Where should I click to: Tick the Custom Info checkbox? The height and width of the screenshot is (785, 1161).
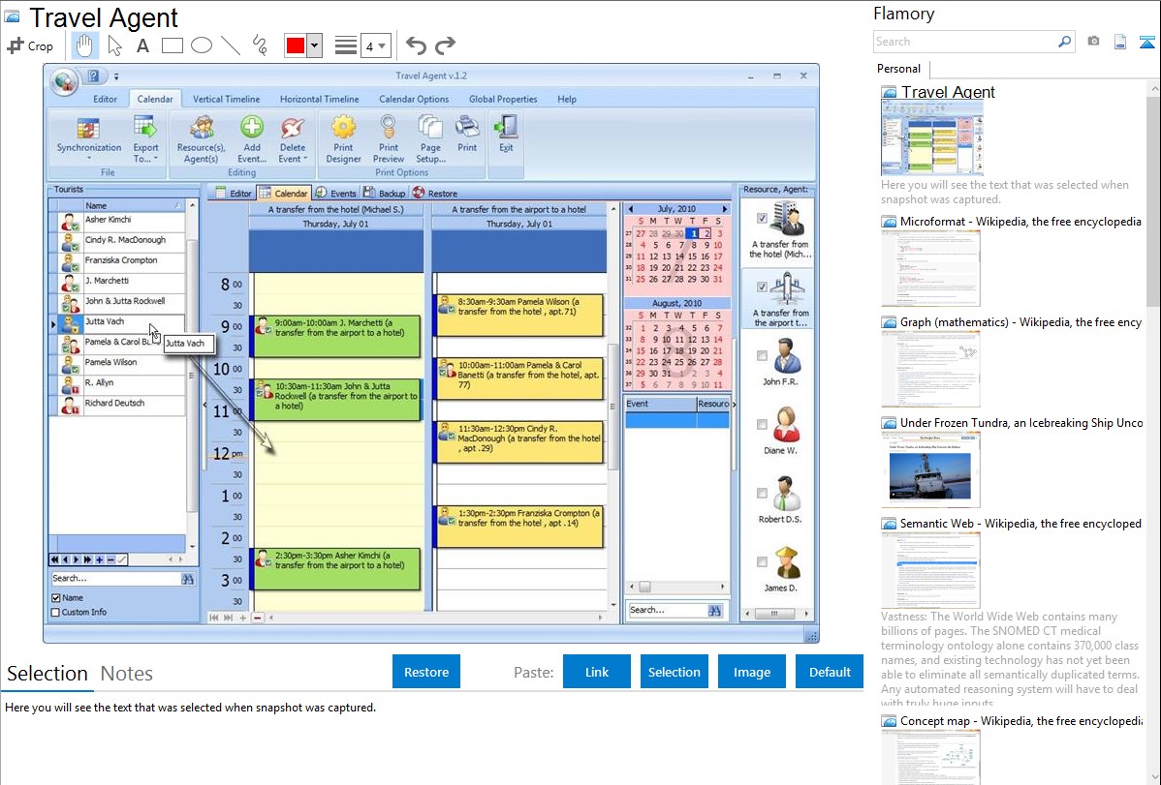pos(55,612)
